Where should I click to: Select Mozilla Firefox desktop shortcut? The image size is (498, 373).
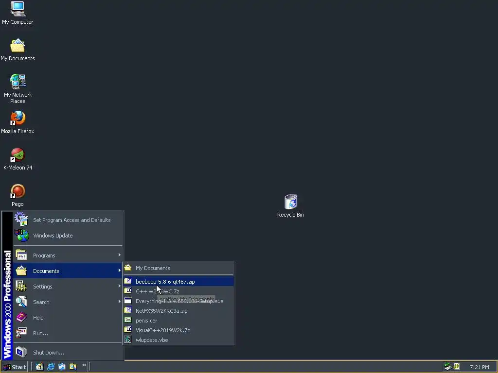coord(18,122)
